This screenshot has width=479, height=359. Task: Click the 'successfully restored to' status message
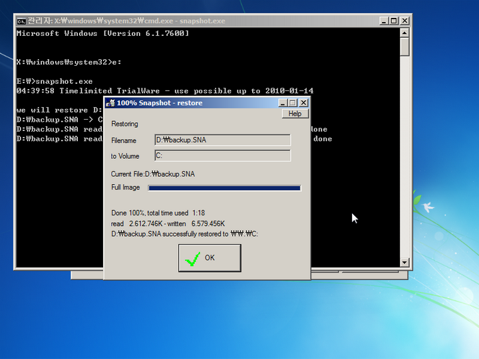184,234
